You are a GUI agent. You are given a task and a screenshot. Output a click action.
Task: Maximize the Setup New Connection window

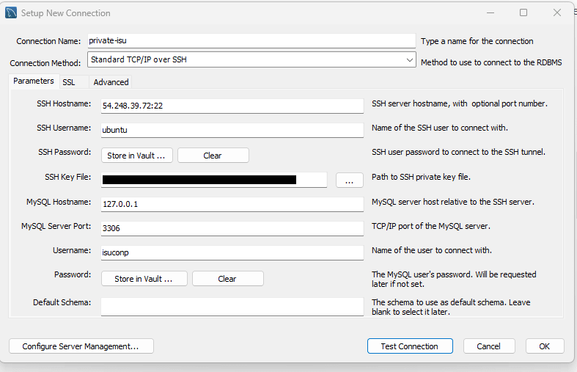pyautogui.click(x=523, y=13)
